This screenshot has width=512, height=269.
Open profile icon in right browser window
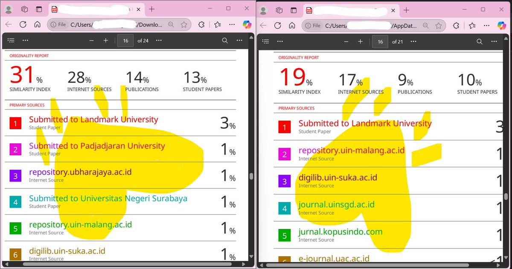point(263,9)
